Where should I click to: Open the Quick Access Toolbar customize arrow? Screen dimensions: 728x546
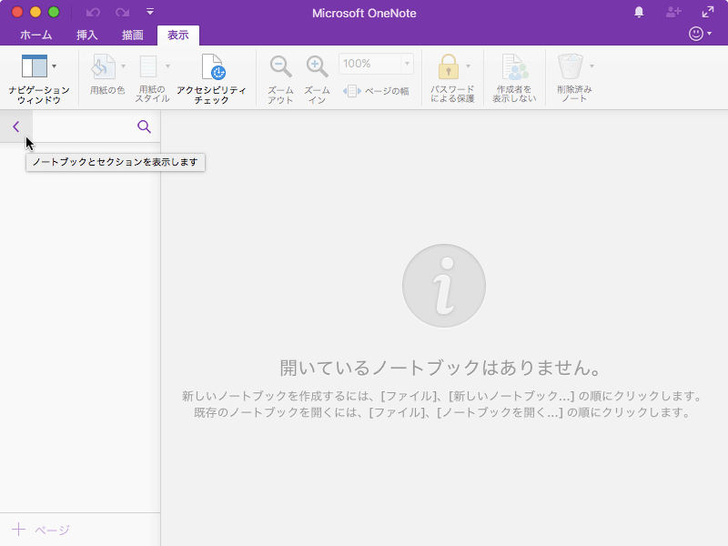click(x=150, y=12)
